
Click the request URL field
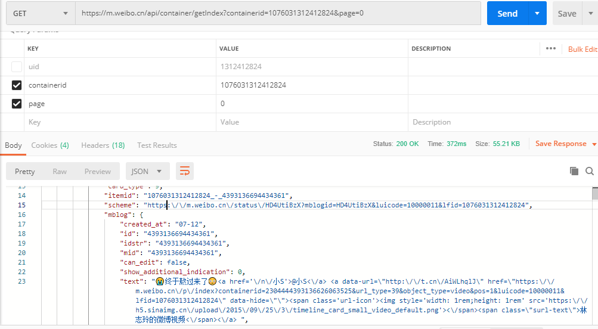click(x=278, y=13)
